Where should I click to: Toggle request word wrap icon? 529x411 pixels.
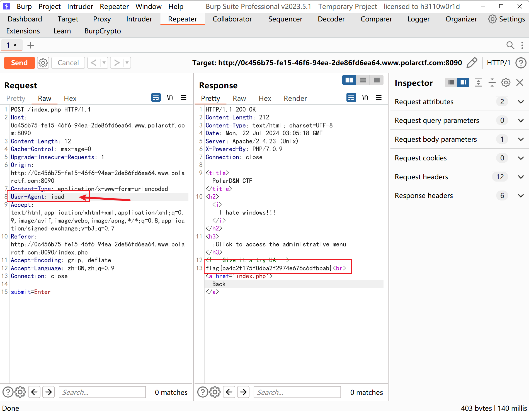[x=156, y=97]
